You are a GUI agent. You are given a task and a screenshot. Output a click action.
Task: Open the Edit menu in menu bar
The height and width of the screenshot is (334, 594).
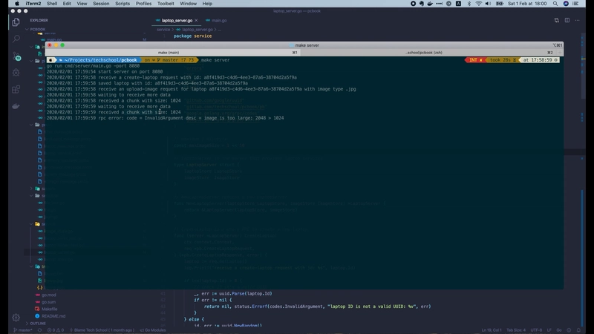(x=67, y=4)
